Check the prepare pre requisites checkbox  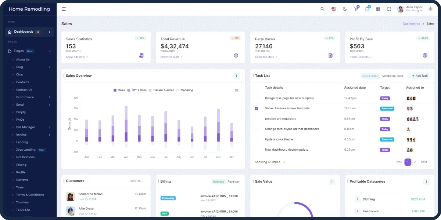pyautogui.click(x=257, y=119)
